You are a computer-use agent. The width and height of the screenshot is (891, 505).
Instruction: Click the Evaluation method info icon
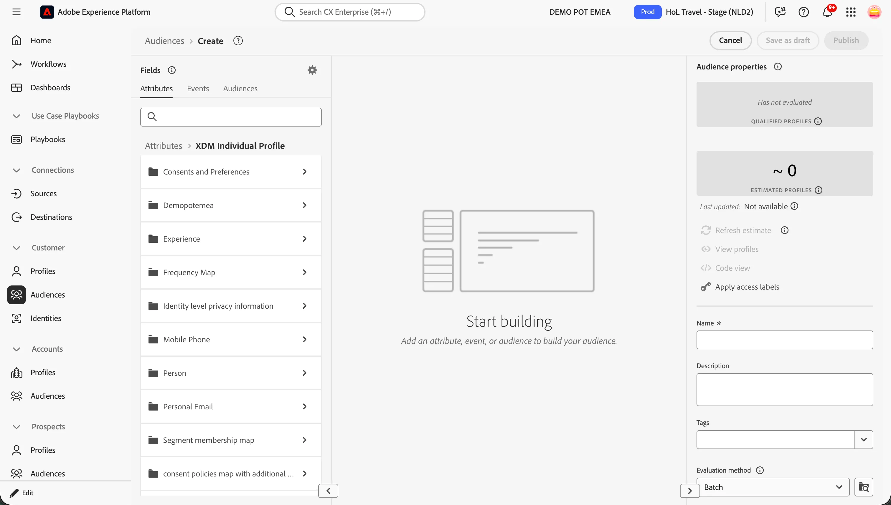coord(760,470)
